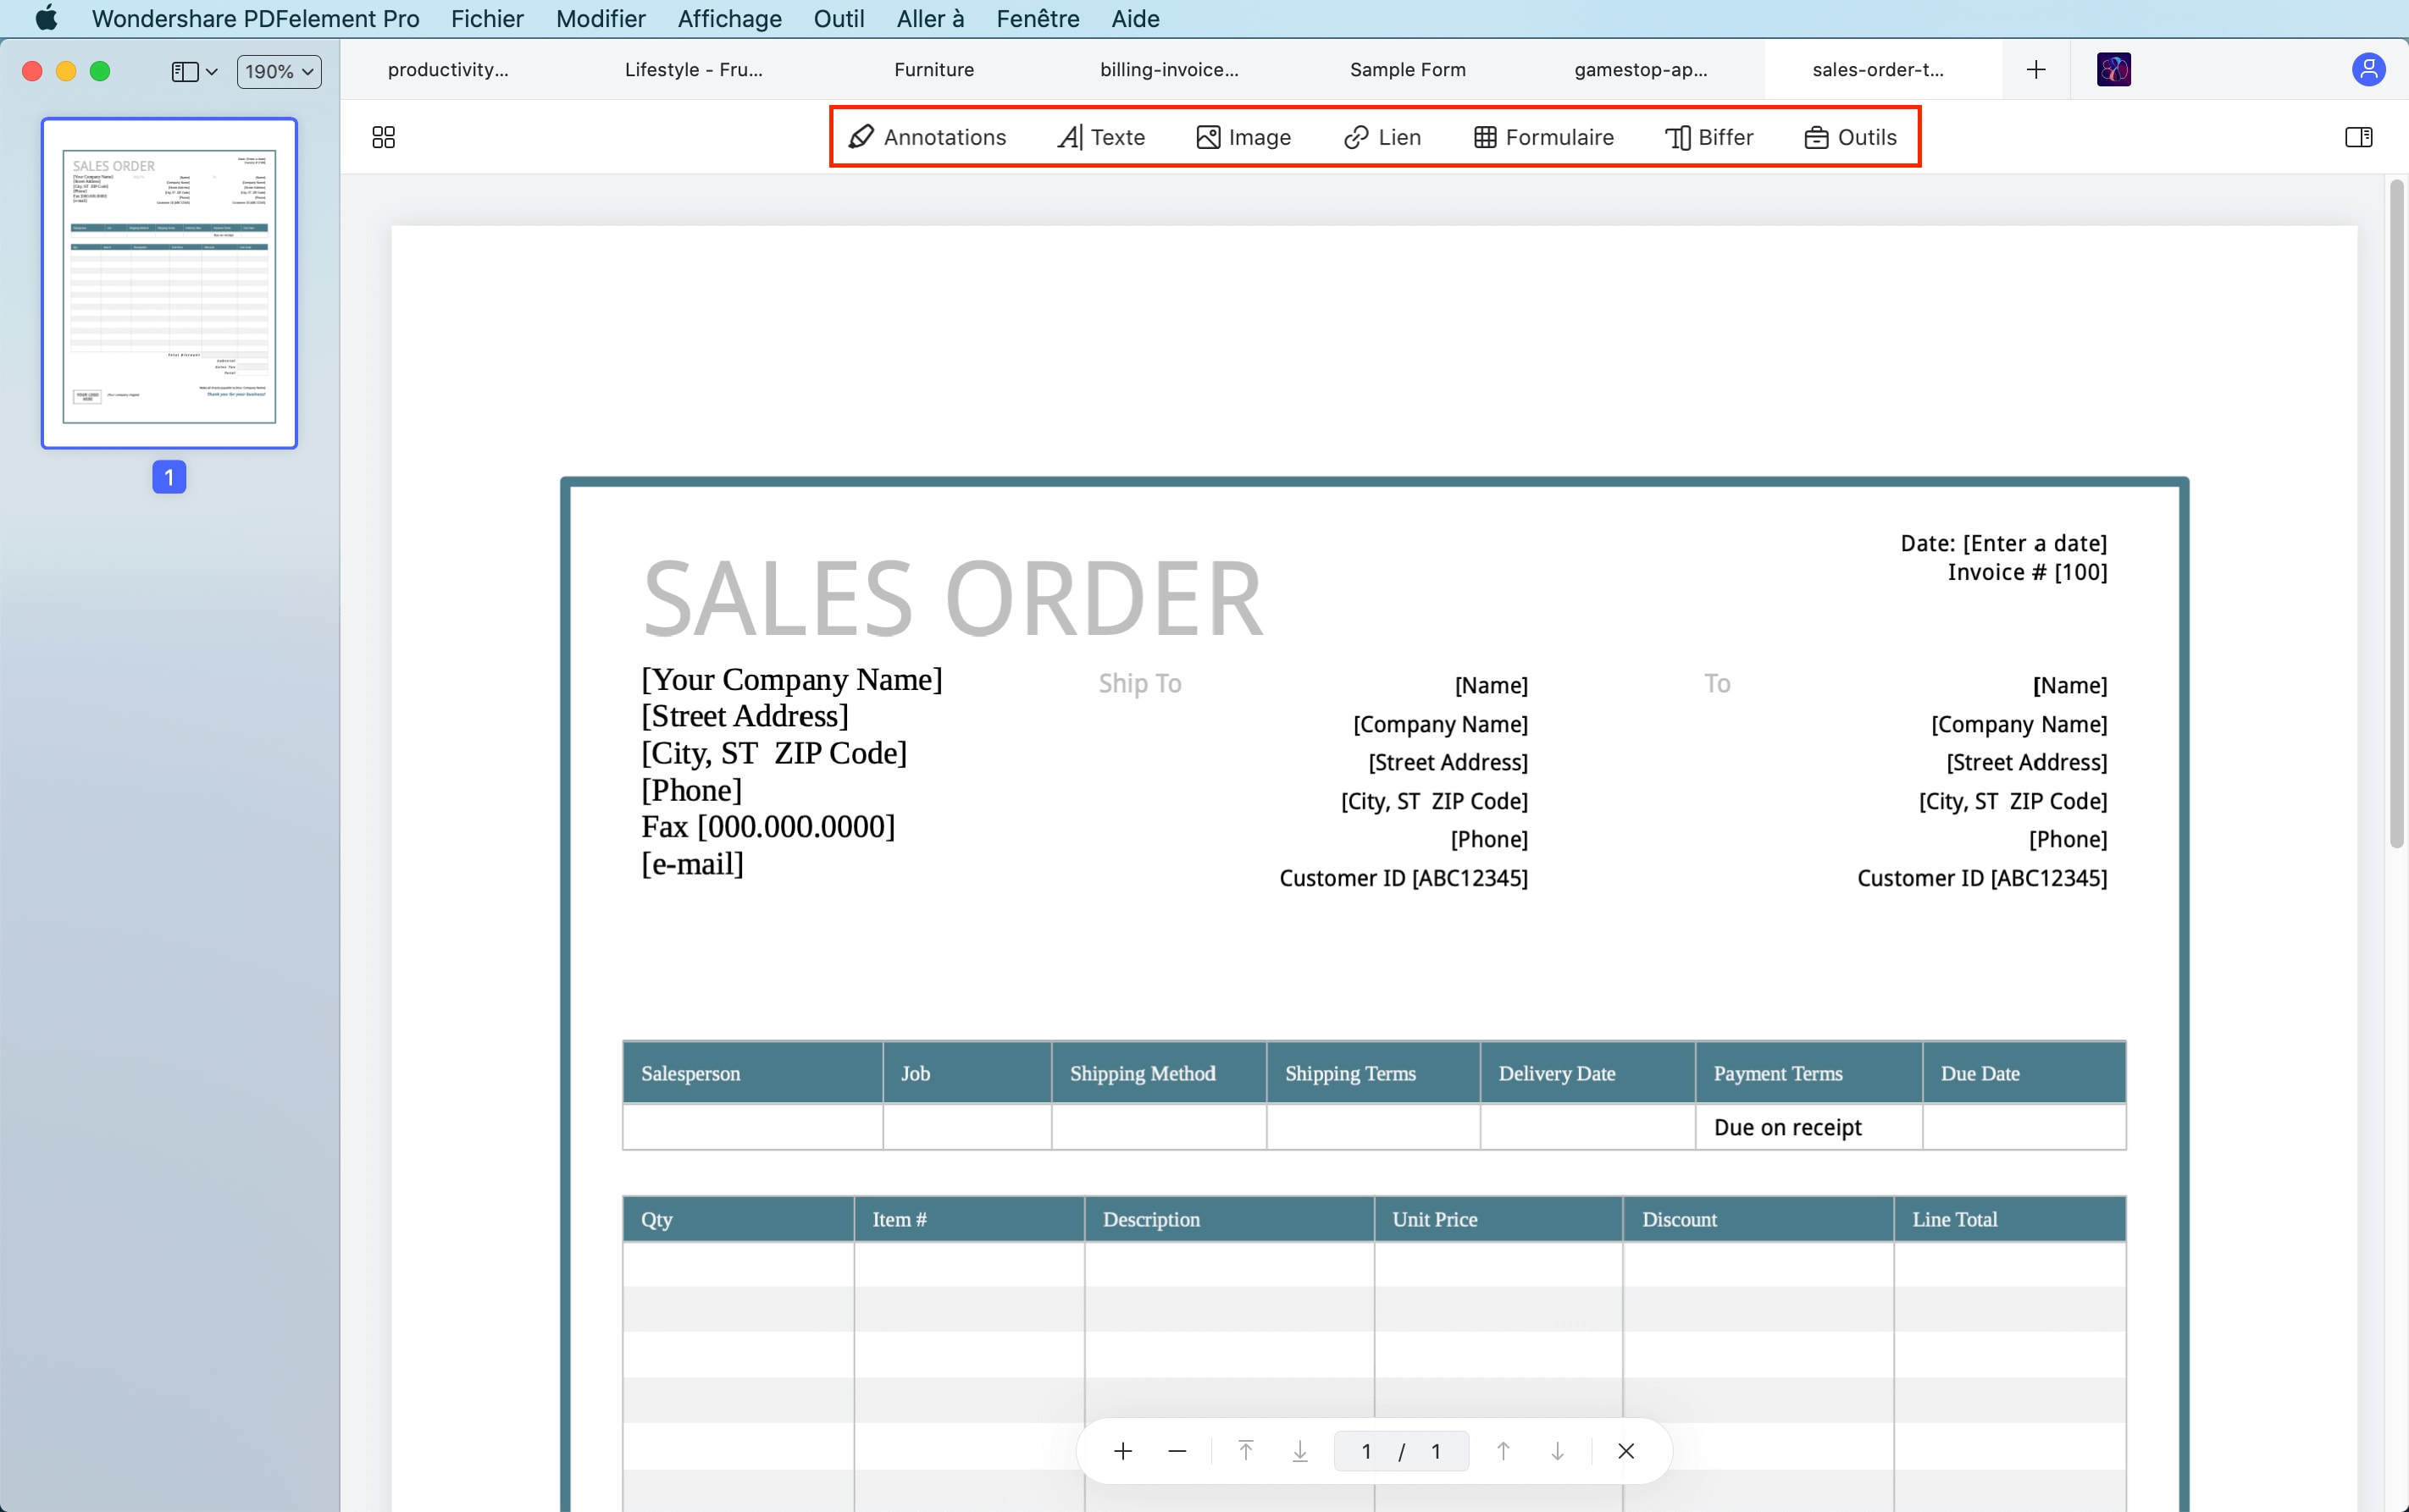Zoom out with the floating minus button
The width and height of the screenshot is (2409, 1512).
1177,1451
